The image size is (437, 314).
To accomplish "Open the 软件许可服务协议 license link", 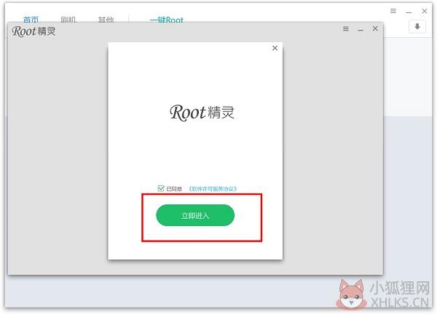I will click(x=213, y=189).
